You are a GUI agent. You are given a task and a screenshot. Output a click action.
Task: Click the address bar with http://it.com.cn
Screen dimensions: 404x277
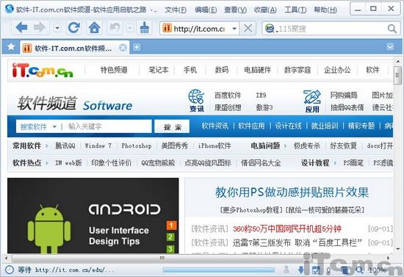(x=199, y=29)
